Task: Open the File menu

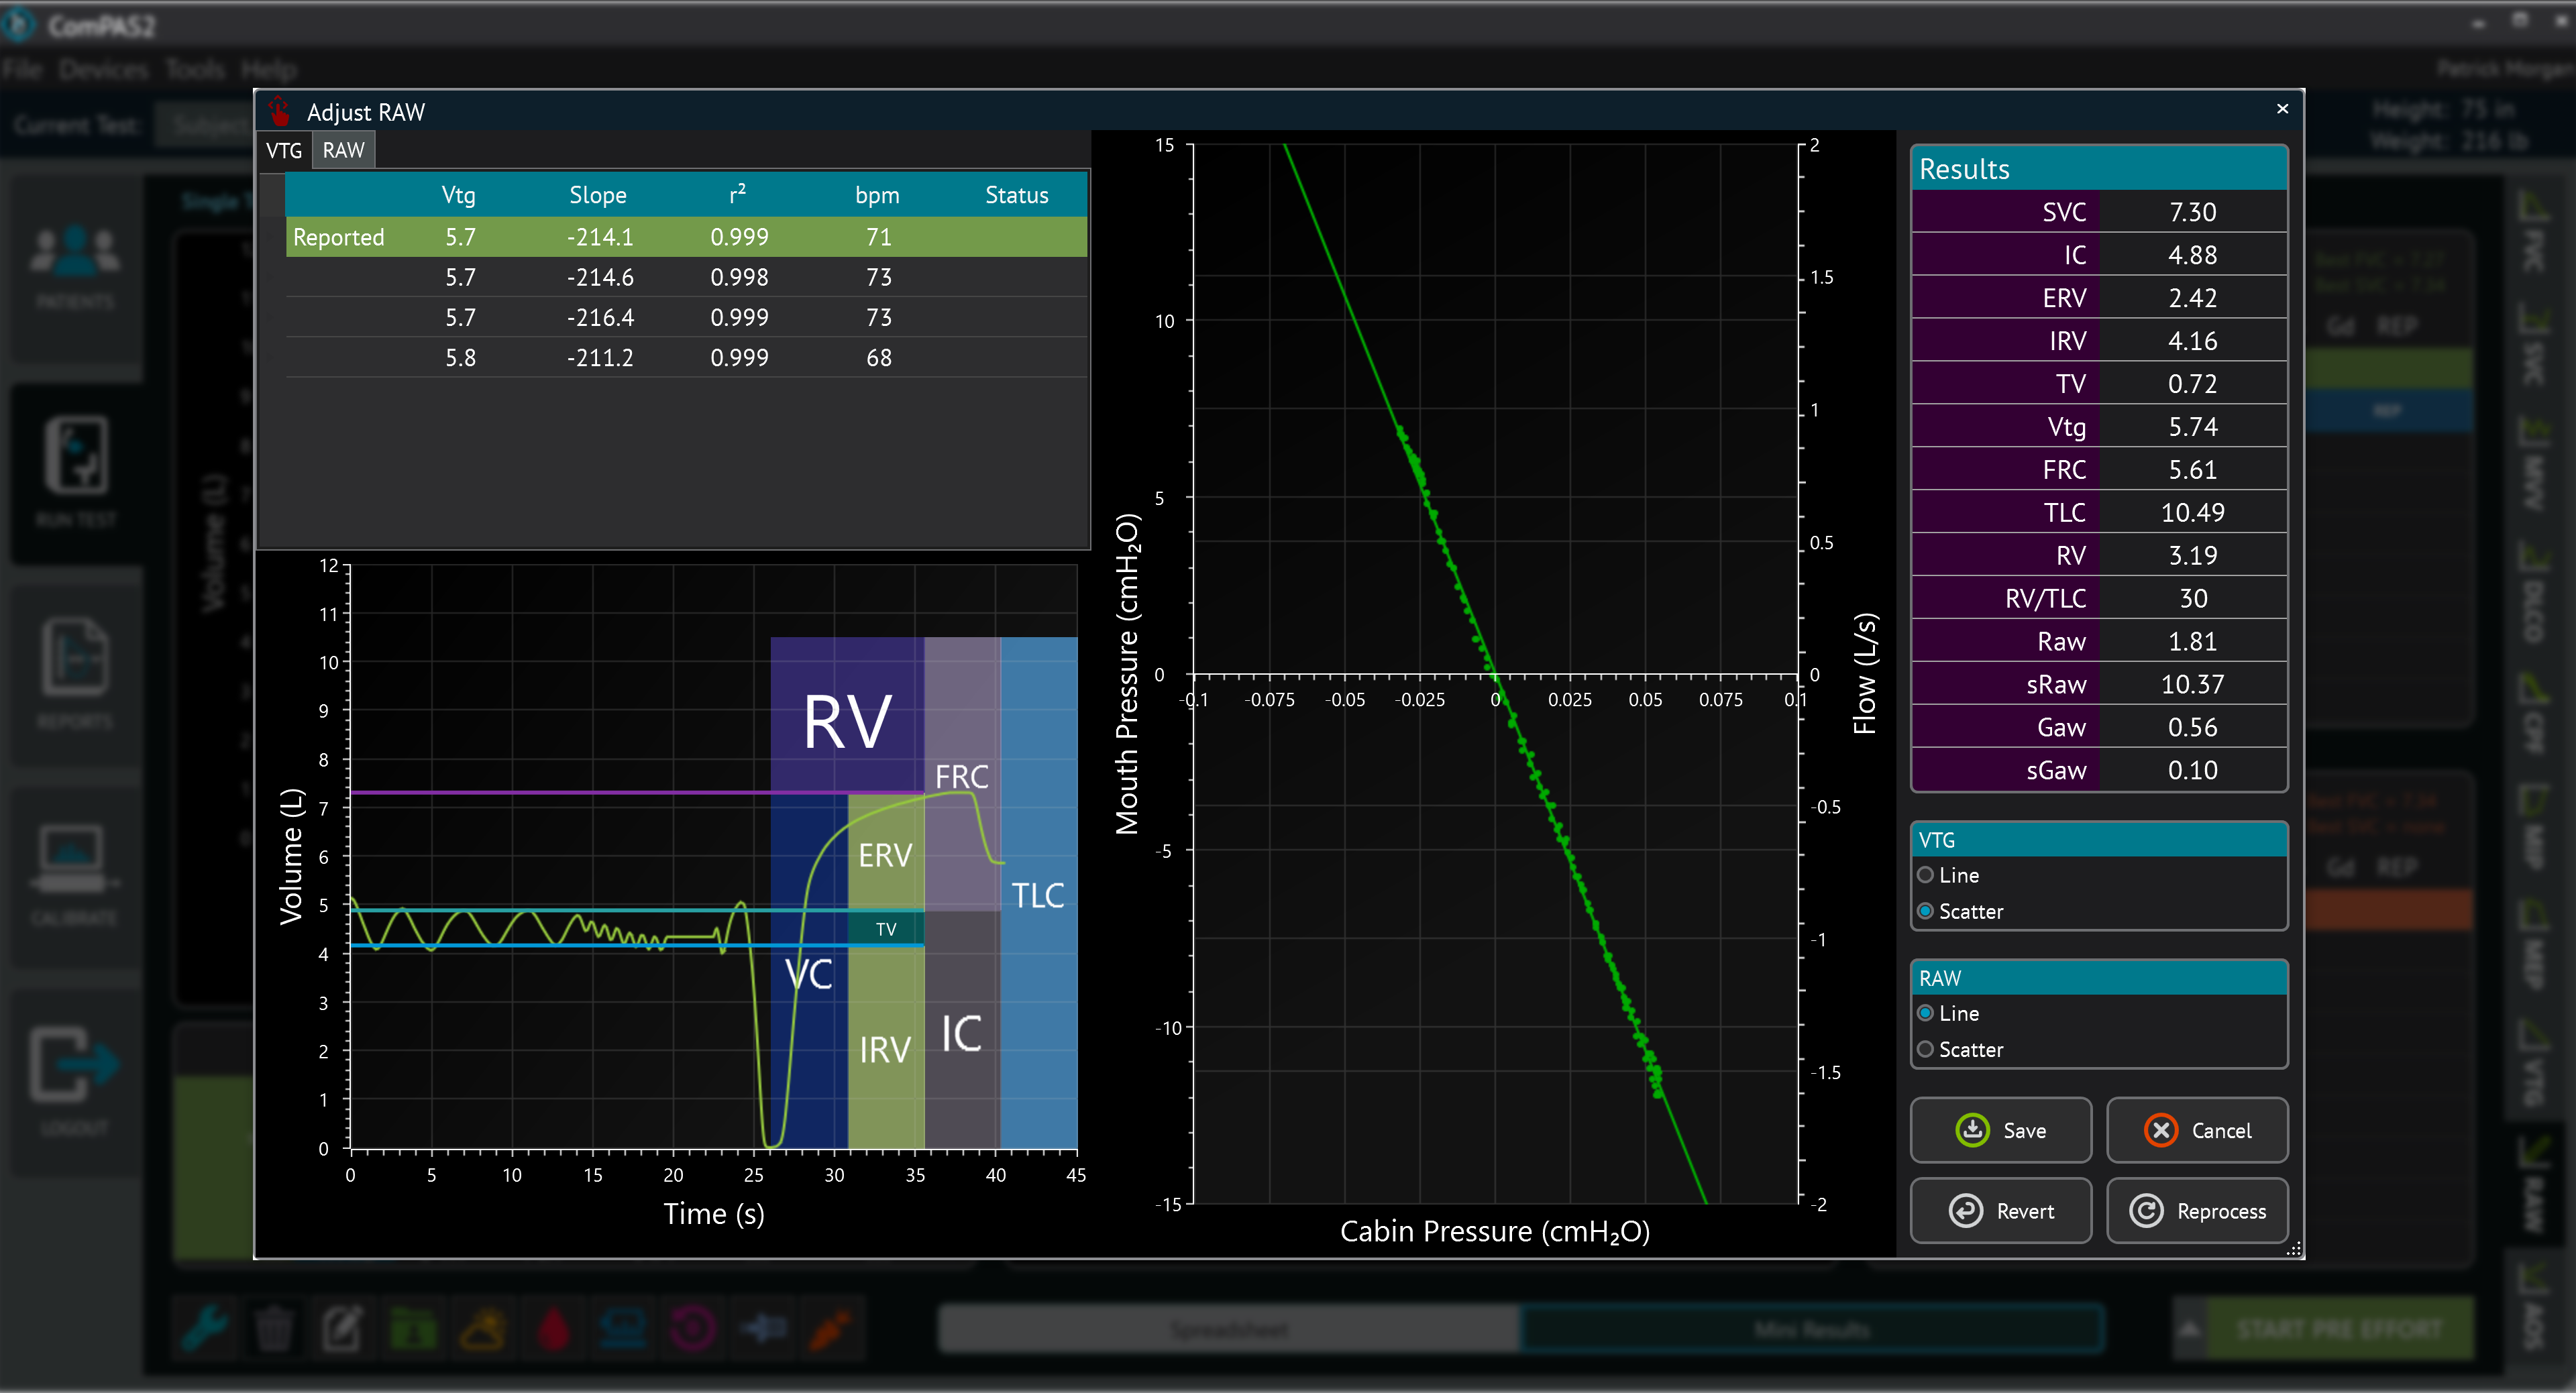Action: (x=22, y=69)
